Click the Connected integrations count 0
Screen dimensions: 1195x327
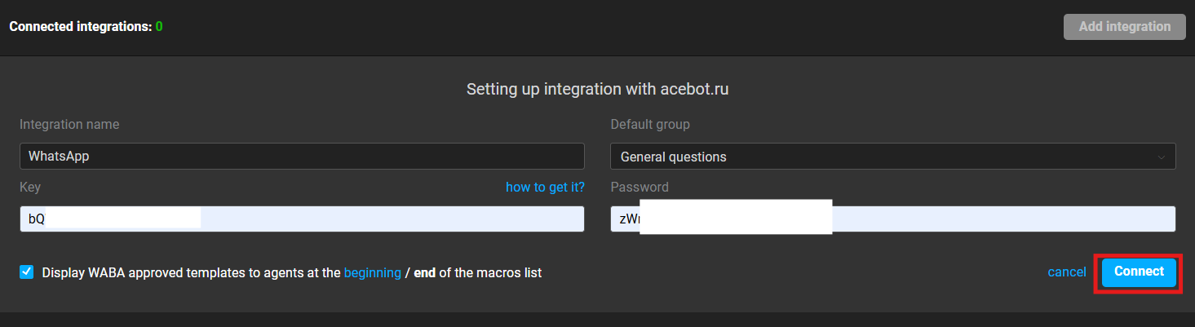[159, 27]
